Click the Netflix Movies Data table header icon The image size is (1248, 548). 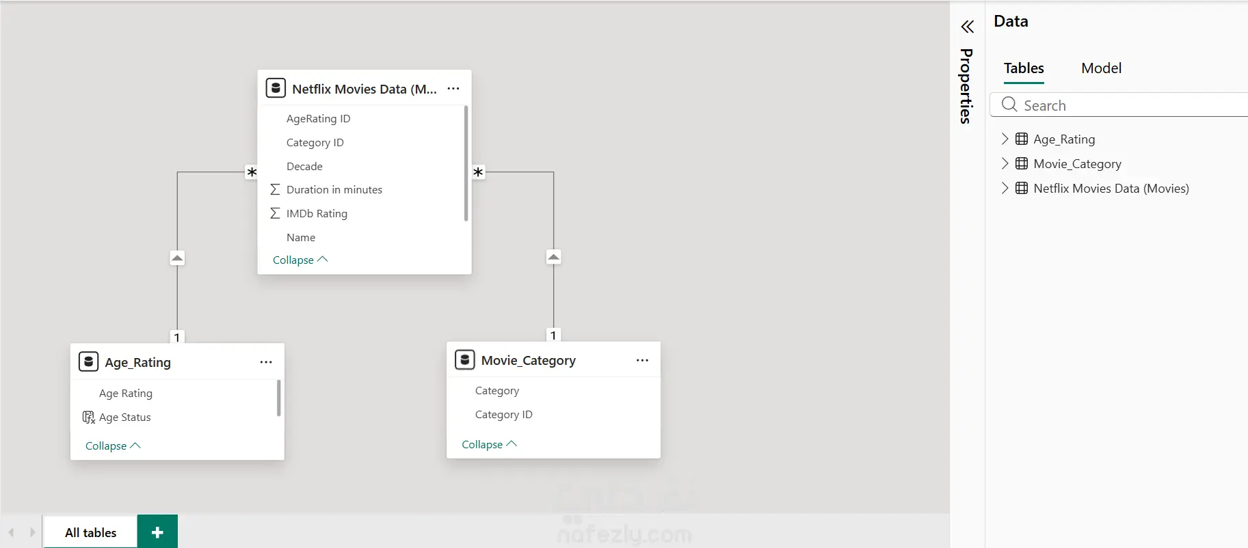[x=275, y=88]
